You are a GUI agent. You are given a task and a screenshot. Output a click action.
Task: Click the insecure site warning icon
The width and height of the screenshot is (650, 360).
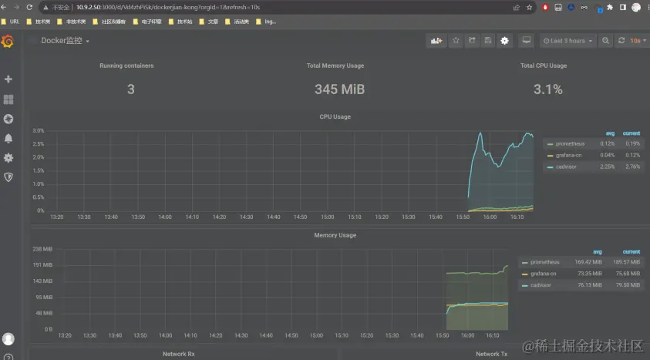[x=45, y=8]
